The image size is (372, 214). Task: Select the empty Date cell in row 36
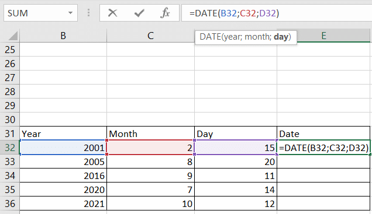coord(323,204)
